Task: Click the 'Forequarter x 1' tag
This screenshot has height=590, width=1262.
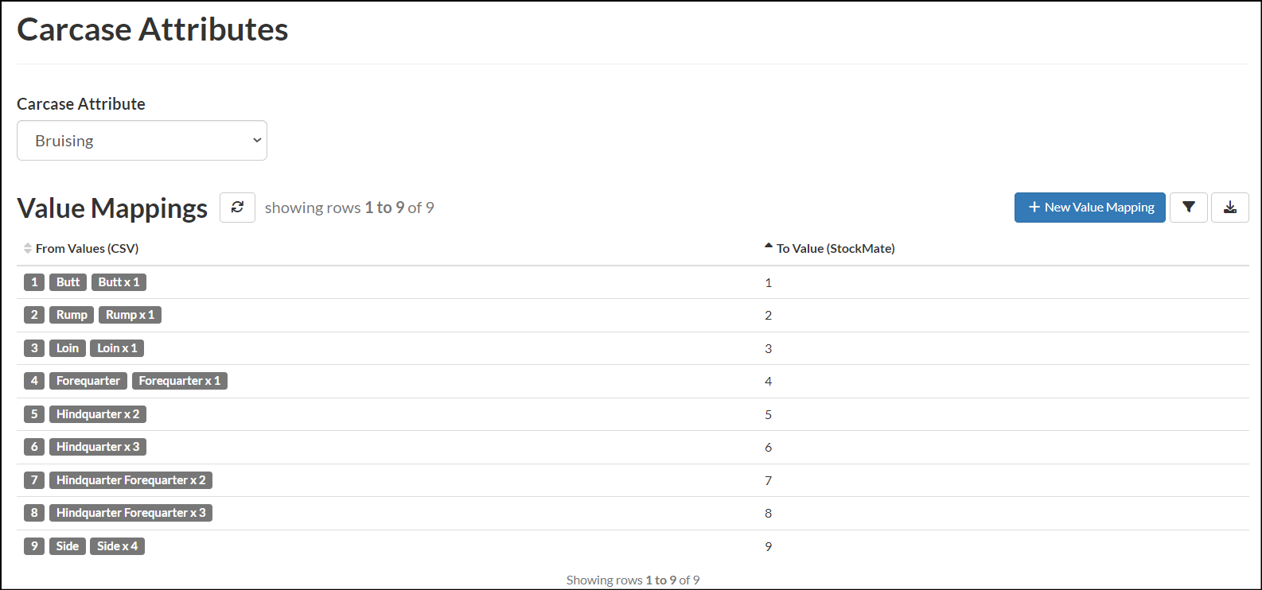Action: click(x=180, y=381)
